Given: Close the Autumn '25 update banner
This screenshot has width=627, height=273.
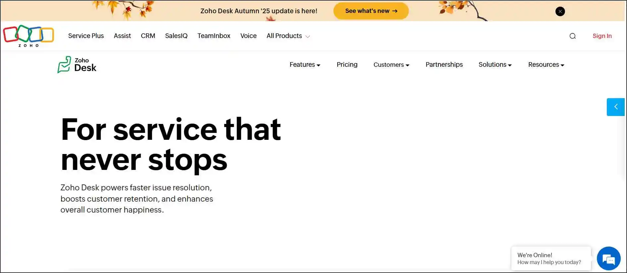Looking at the screenshot, I should click(x=560, y=11).
